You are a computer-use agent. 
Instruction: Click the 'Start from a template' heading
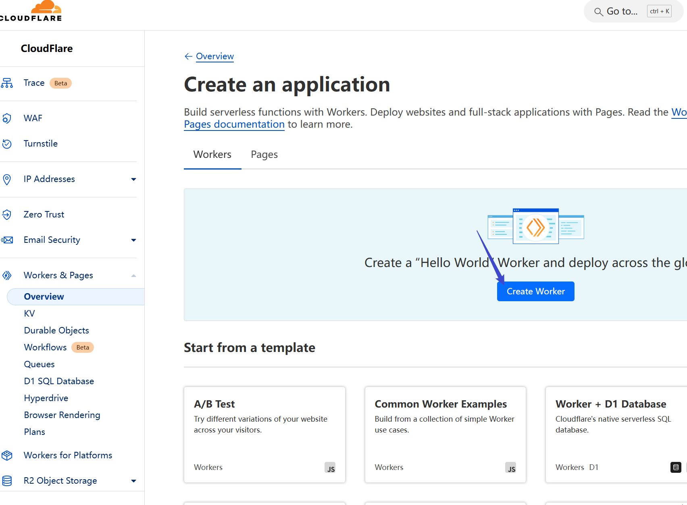point(250,348)
